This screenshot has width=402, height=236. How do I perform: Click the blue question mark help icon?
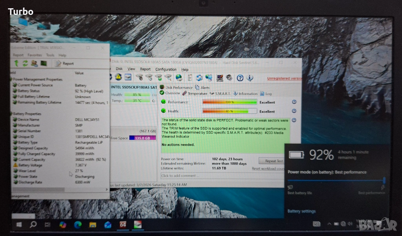coord(240,78)
